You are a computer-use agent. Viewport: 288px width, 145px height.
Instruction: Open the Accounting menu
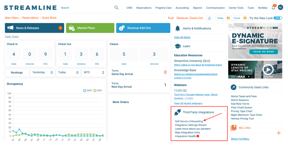pos(182,8)
